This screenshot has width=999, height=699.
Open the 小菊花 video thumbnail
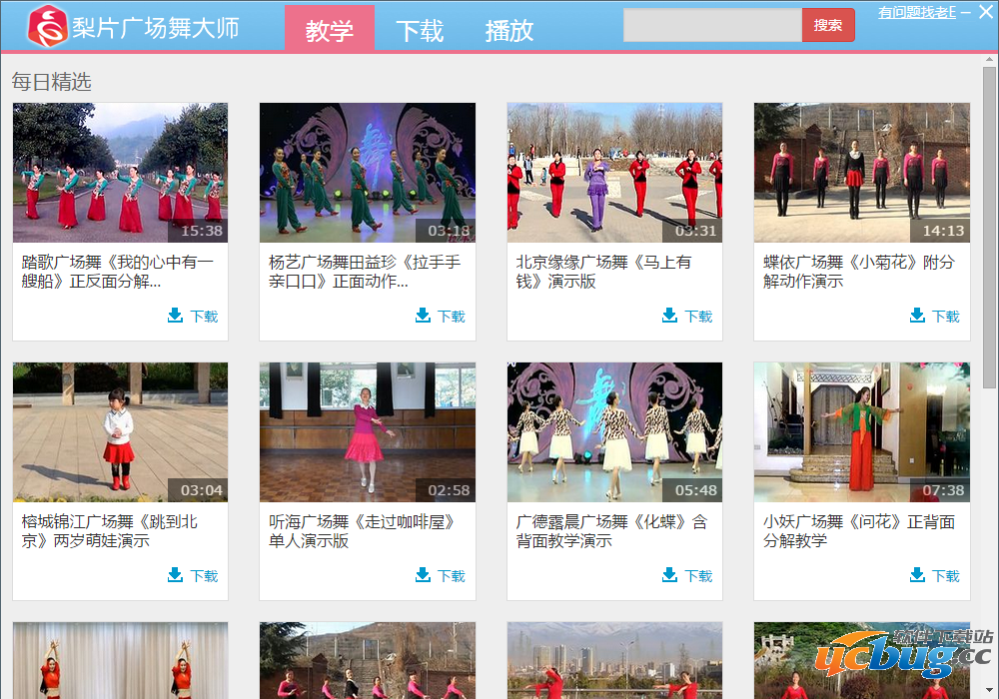861,172
